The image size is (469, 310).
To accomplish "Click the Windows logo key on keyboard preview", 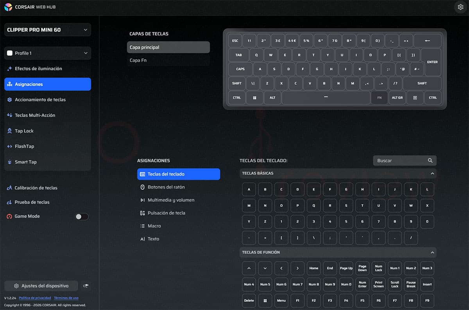I will [254, 98].
